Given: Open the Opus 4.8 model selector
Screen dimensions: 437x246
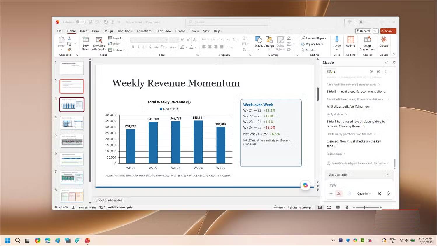Looking at the screenshot, I should [364, 194].
